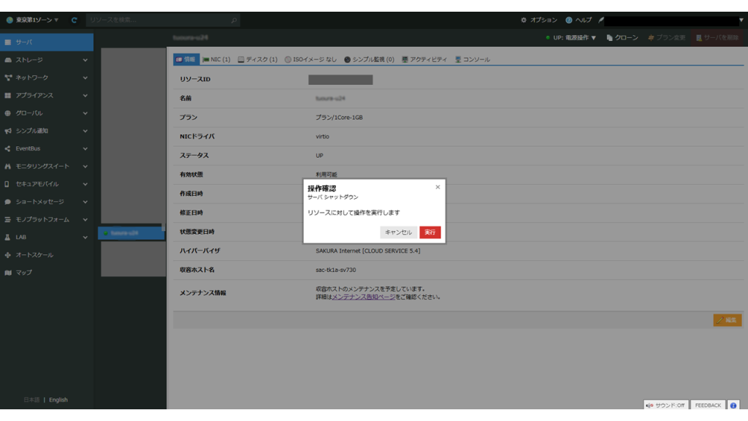This screenshot has height=421, width=748.
Task: Switch language to English
Action: click(58, 400)
